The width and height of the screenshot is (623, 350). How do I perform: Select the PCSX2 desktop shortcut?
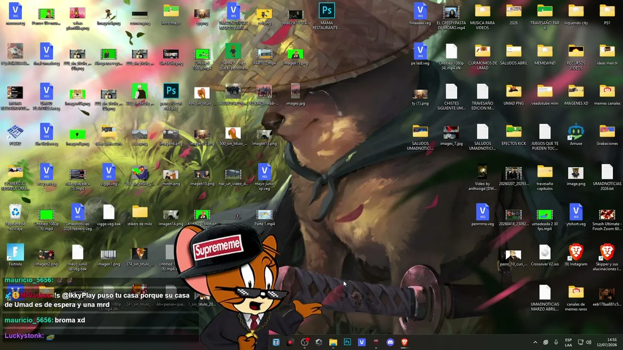16,135
